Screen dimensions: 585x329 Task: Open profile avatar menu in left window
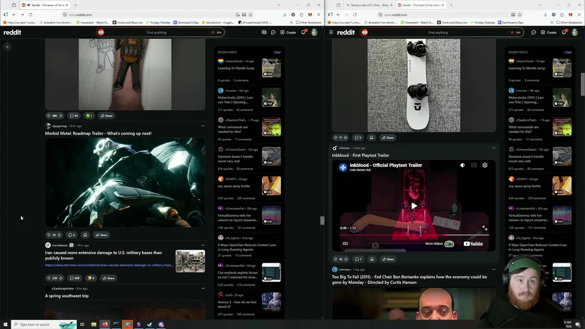[x=314, y=32]
